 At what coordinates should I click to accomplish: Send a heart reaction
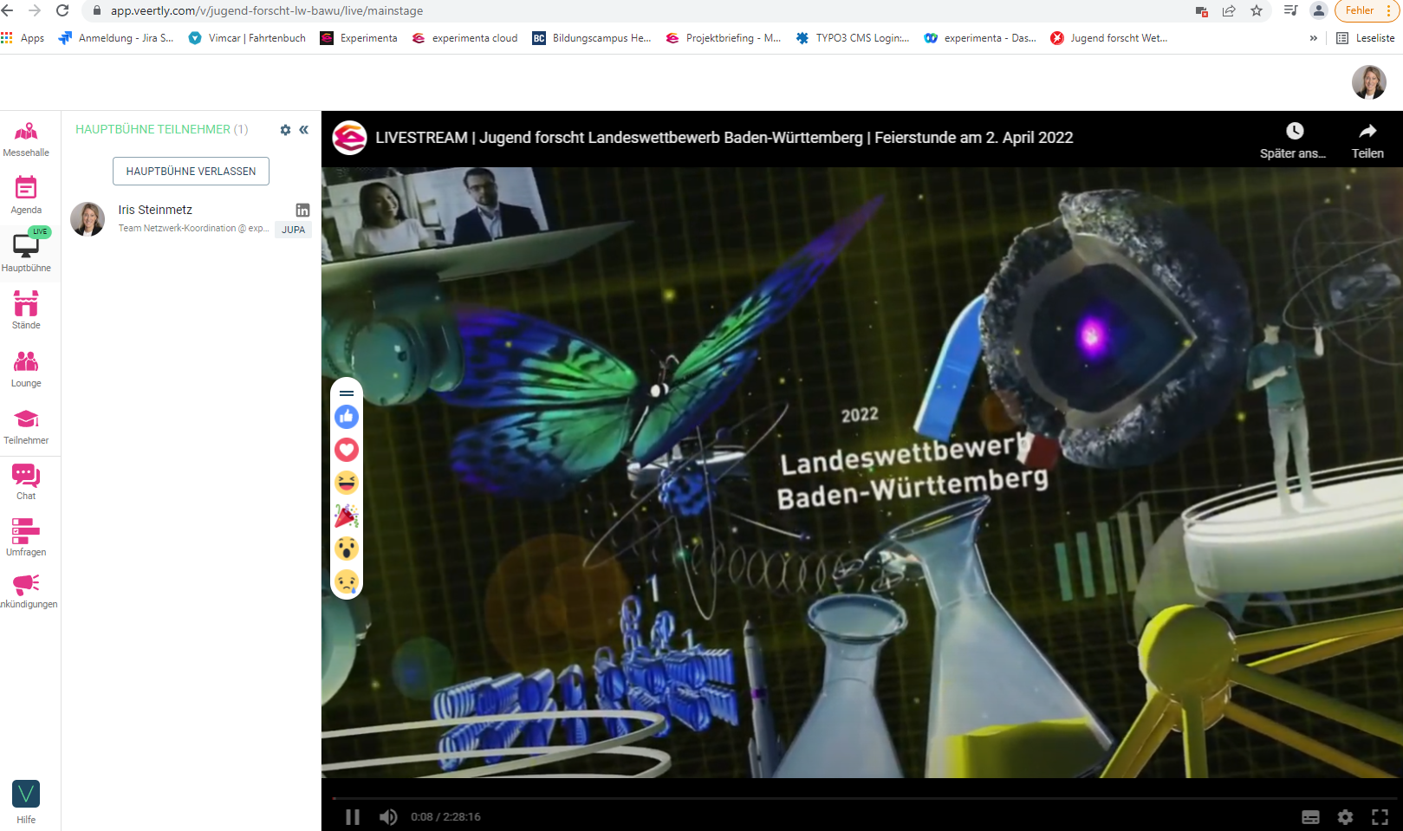pos(347,450)
